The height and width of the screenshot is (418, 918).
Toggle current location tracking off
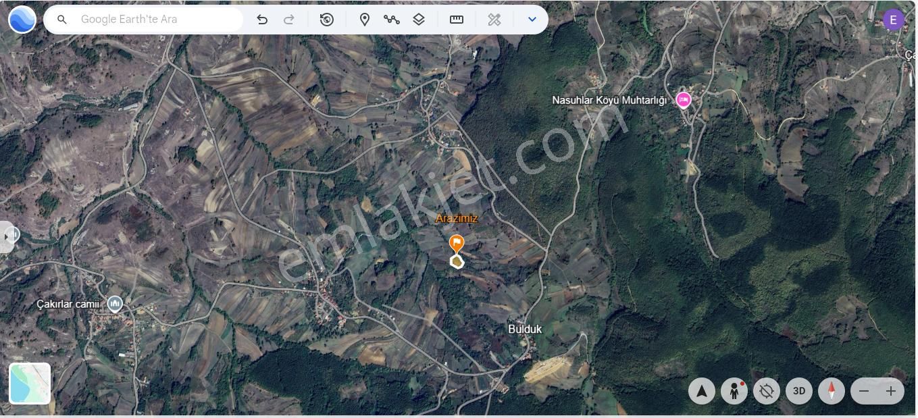[767, 390]
